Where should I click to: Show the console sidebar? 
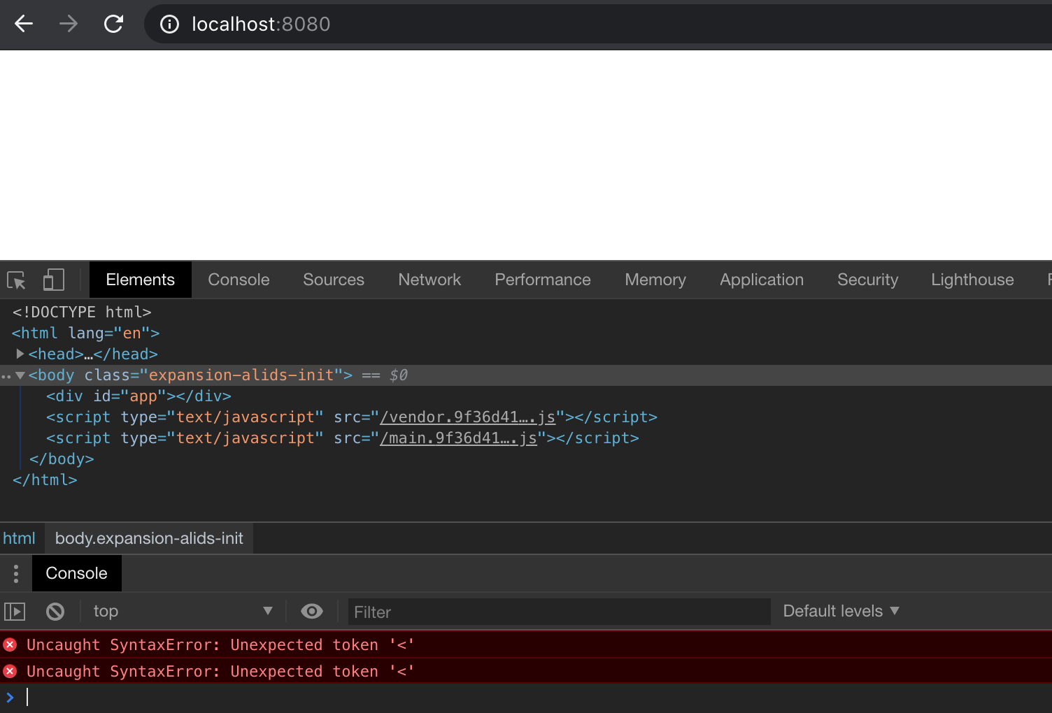(15, 612)
